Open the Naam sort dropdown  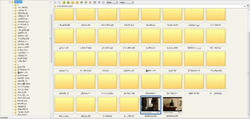click(127, 3)
